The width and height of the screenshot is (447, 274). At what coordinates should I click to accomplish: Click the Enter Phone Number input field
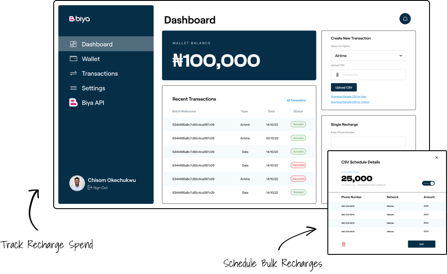pos(368,142)
